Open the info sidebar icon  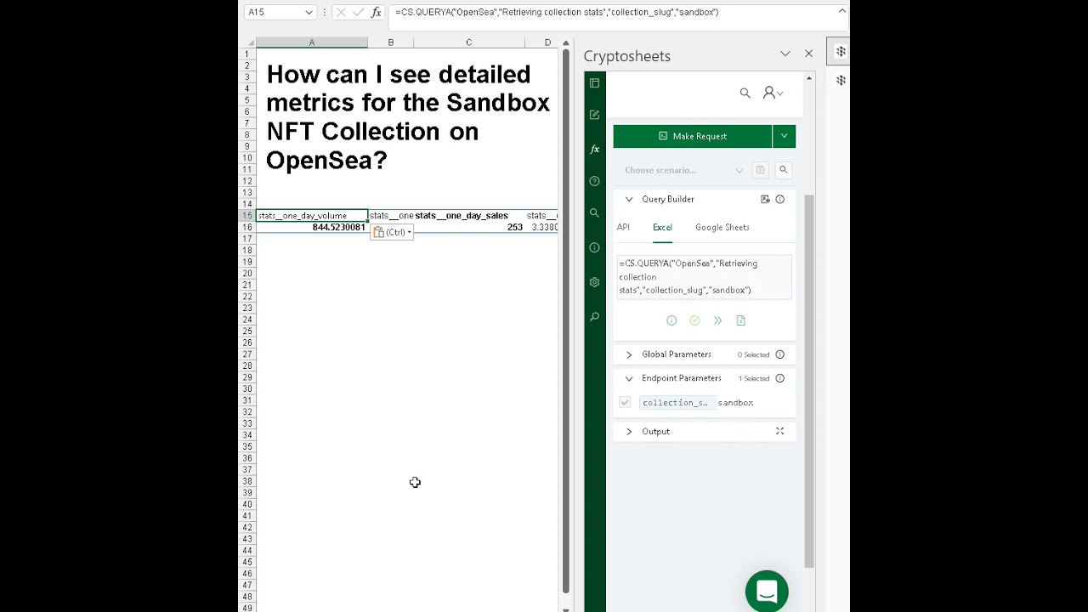point(594,247)
